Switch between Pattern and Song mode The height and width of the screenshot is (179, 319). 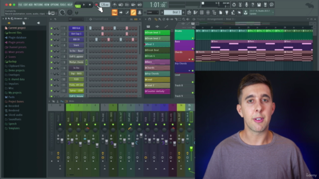78,5
